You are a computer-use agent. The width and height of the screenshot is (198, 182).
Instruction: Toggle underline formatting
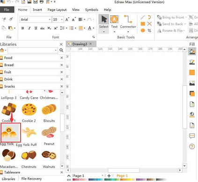tap(36, 28)
